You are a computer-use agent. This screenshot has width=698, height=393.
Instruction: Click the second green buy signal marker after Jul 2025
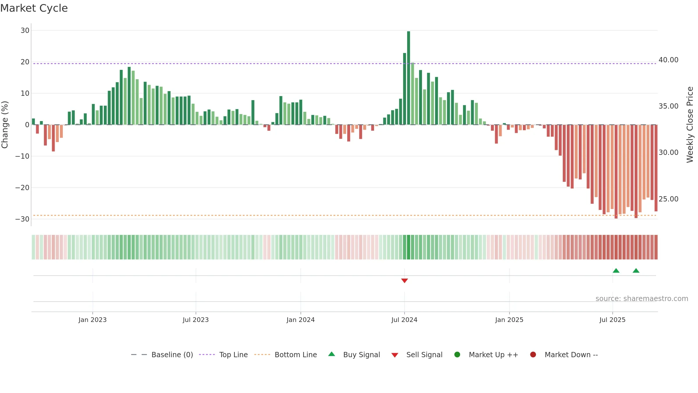636,270
